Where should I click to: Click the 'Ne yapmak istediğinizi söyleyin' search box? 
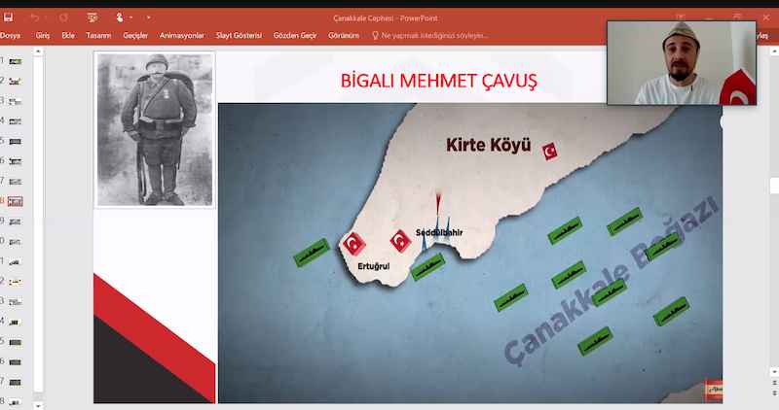(440, 36)
